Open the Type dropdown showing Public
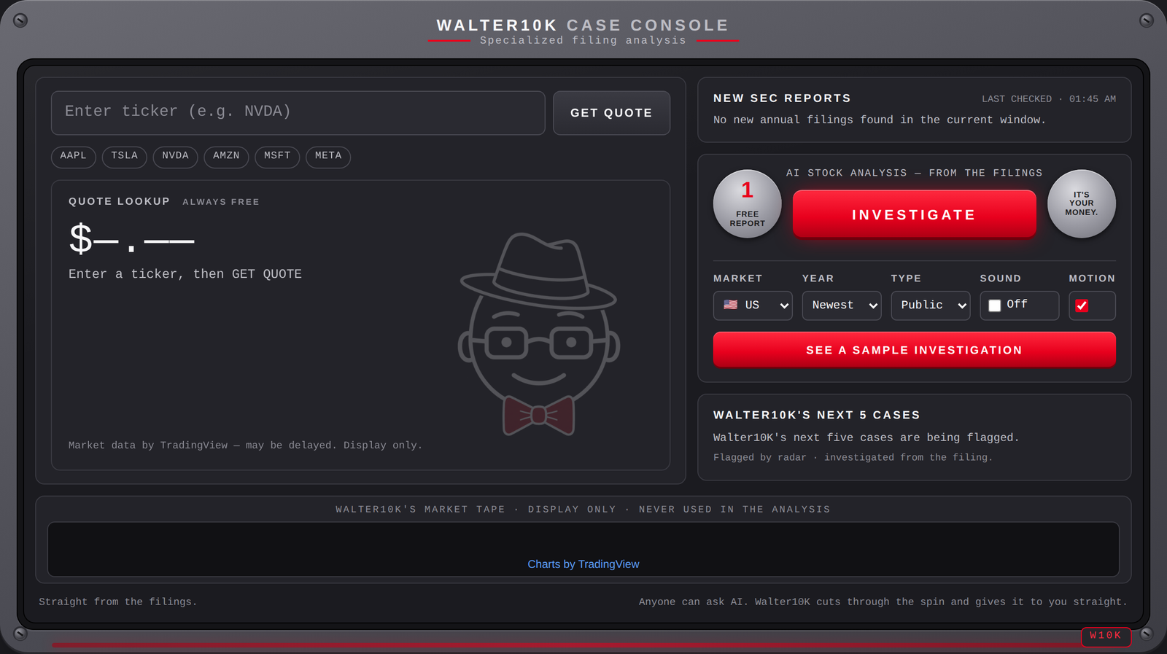The image size is (1167, 654). click(x=931, y=305)
